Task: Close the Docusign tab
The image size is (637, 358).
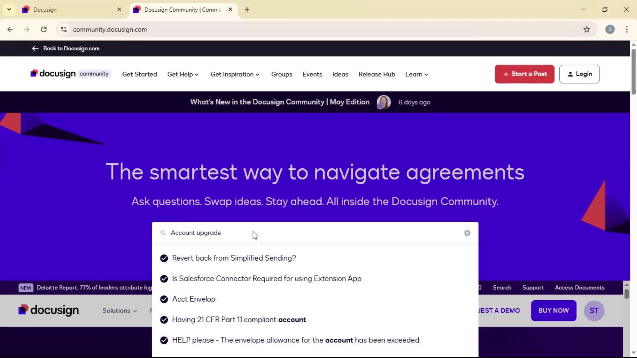Action: pos(119,10)
